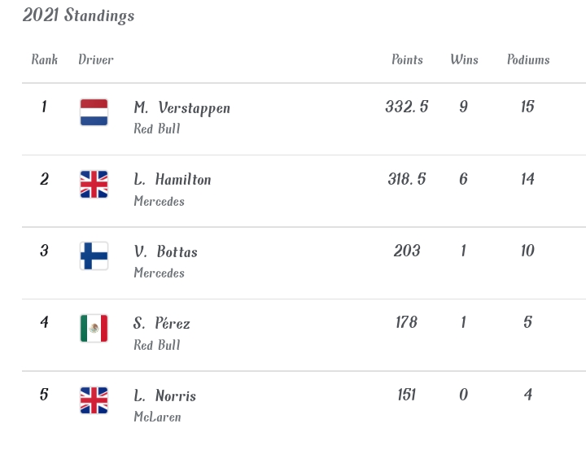Select S. Pérez driver name
The width and height of the screenshot is (586, 450).
pyautogui.click(x=162, y=324)
